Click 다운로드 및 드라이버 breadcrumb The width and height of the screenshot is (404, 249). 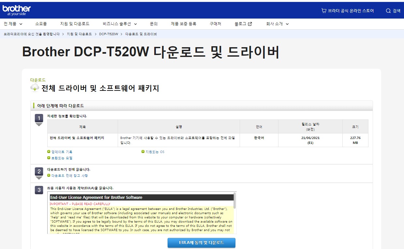click(x=141, y=34)
